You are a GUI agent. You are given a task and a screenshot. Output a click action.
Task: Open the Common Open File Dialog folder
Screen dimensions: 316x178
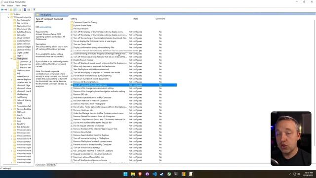pos(85,22)
